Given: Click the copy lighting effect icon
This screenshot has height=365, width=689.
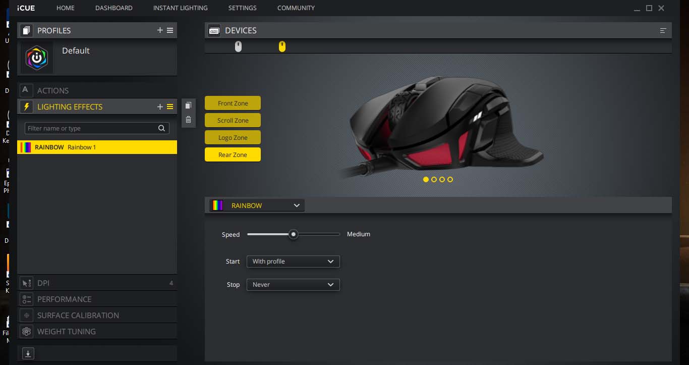Looking at the screenshot, I should [188, 106].
